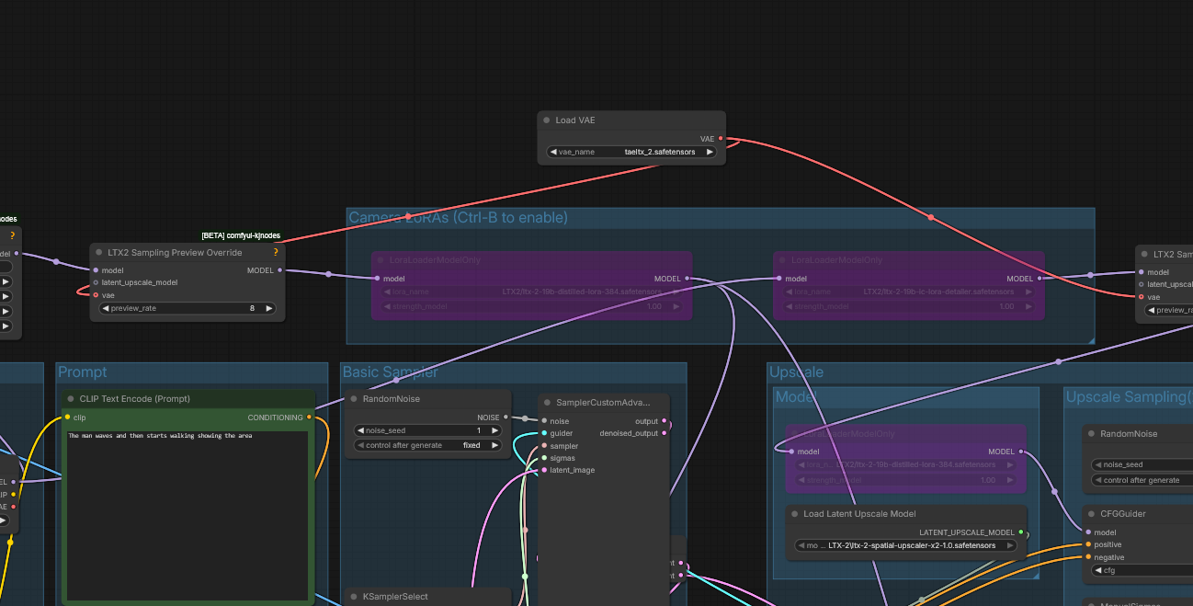1193x606 pixels.
Task: Decrease noise_seed in Basic Sampler RandomNoise
Action: coord(362,430)
